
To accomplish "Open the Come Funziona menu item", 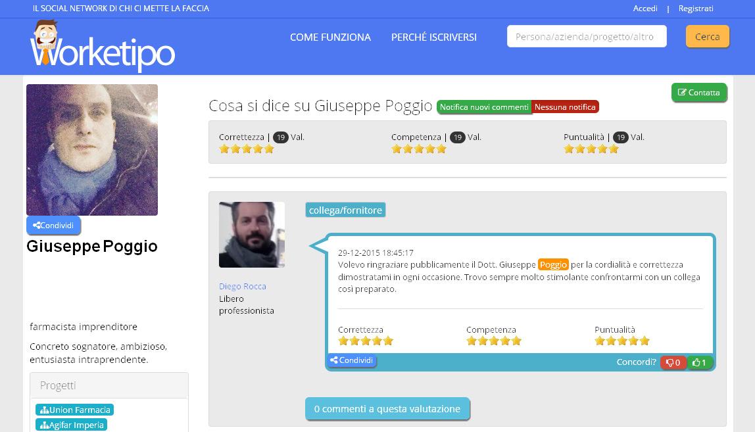I will (330, 37).
